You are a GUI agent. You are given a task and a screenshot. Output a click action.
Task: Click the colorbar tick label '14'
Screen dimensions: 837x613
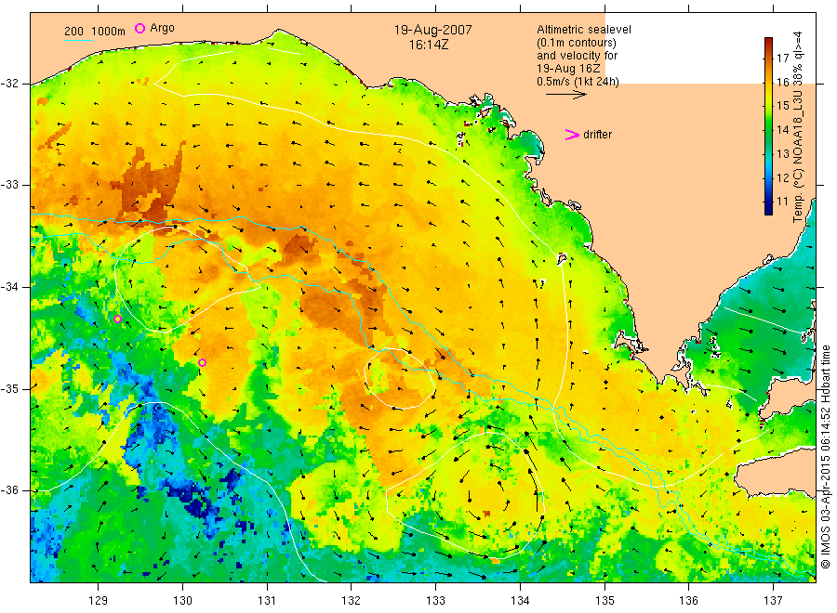[x=782, y=129]
